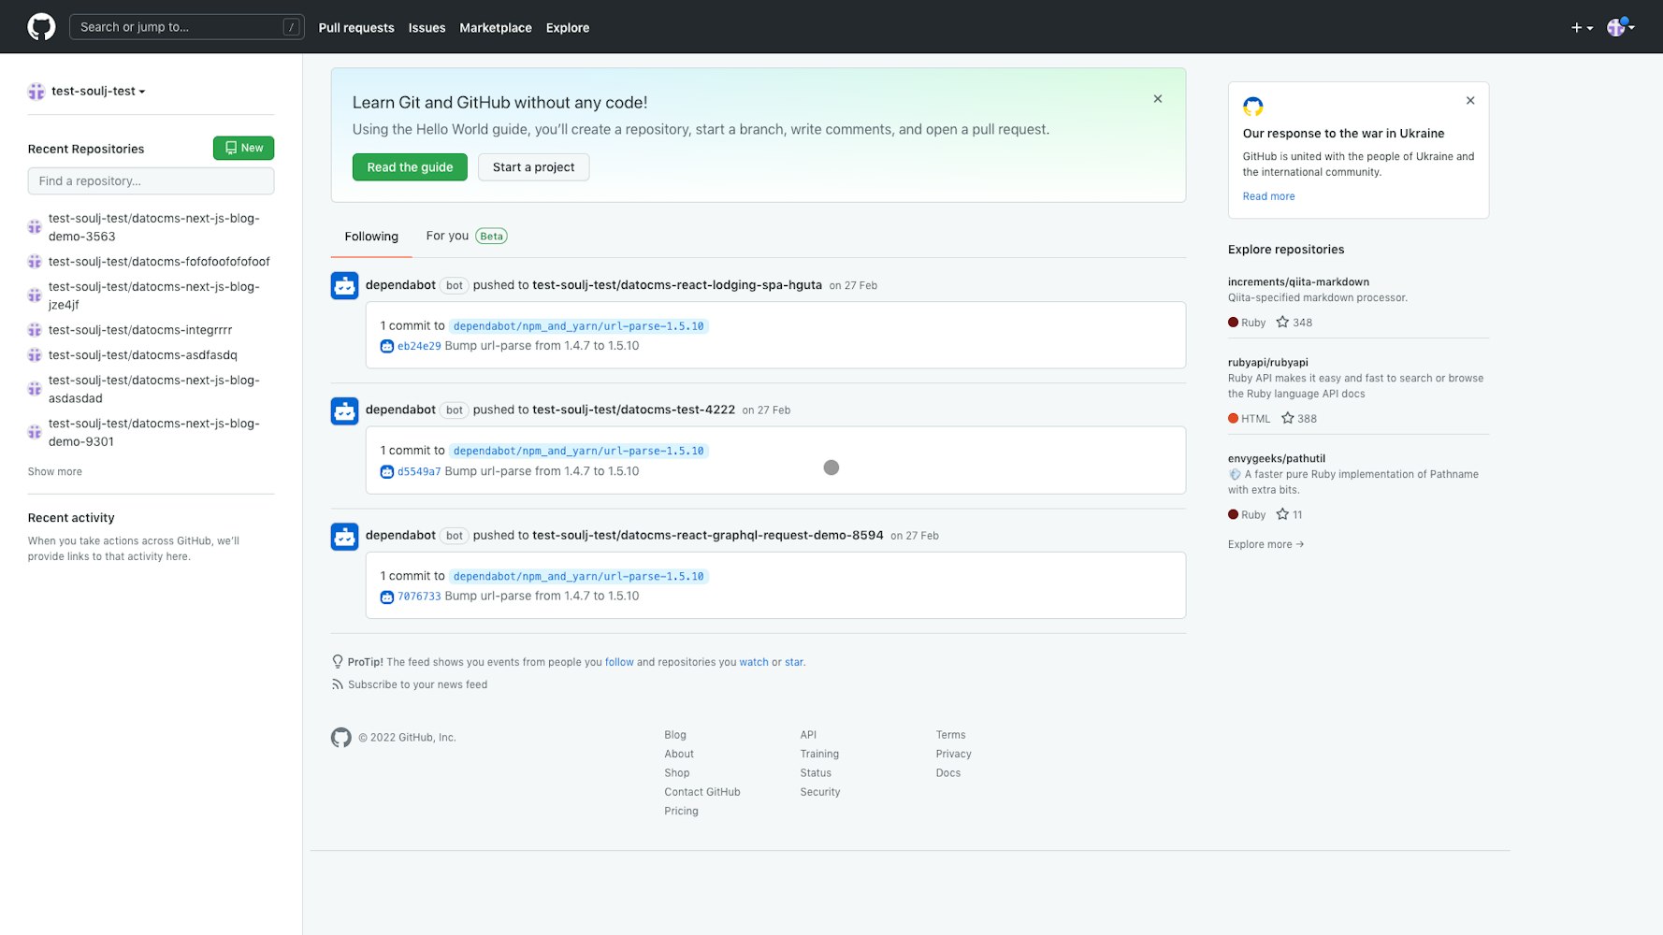Click Start a project button
The image size is (1663, 935).
pos(534,167)
